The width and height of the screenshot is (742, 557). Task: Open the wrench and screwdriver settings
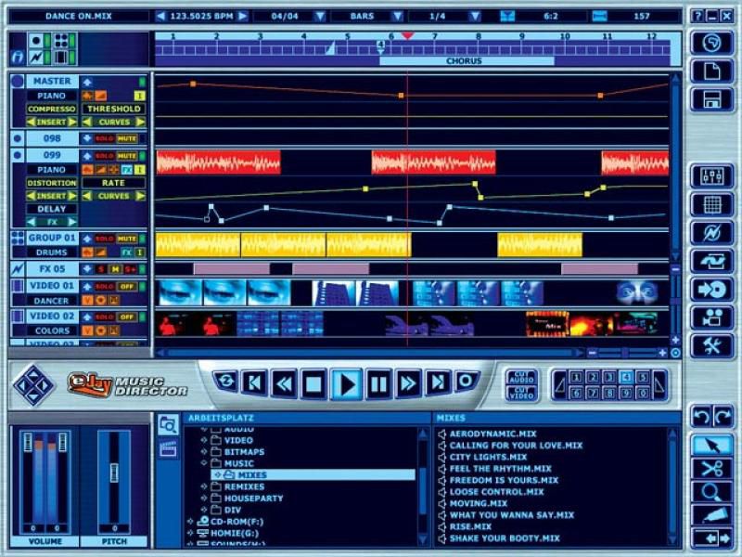[x=711, y=345]
